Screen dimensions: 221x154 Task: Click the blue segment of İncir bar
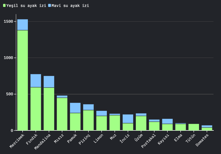coord(128,119)
